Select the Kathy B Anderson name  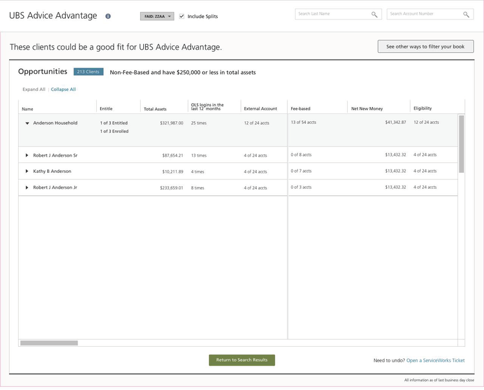(52, 171)
